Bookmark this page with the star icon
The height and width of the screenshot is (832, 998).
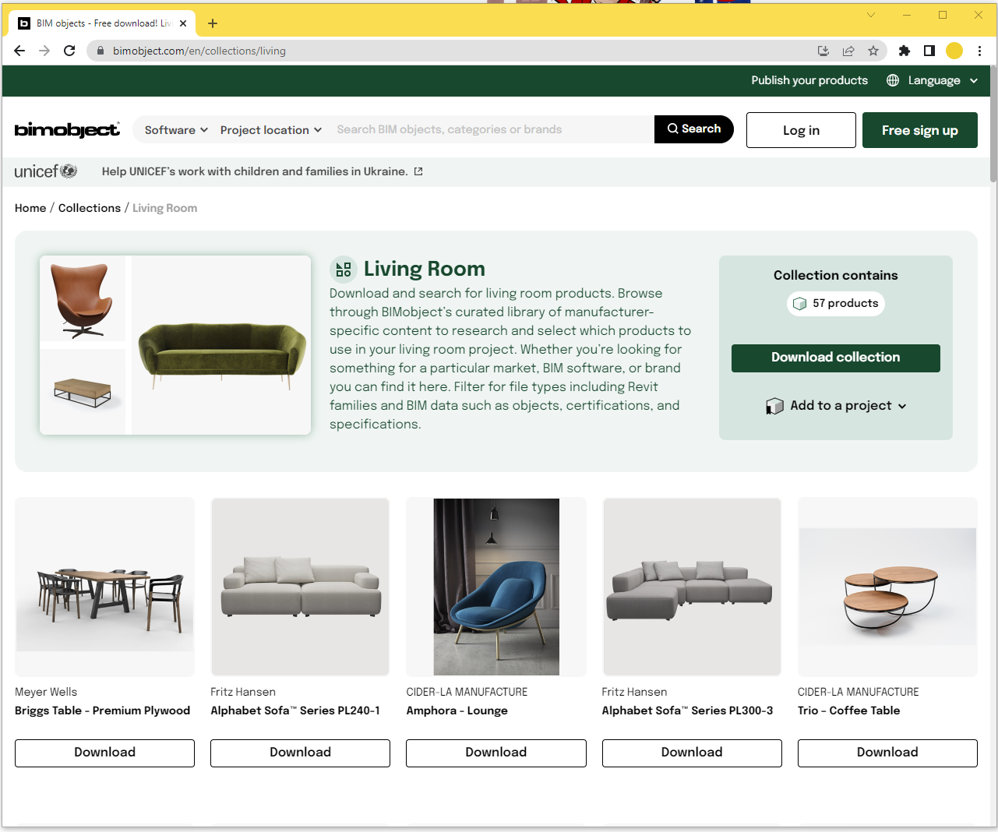tap(873, 51)
